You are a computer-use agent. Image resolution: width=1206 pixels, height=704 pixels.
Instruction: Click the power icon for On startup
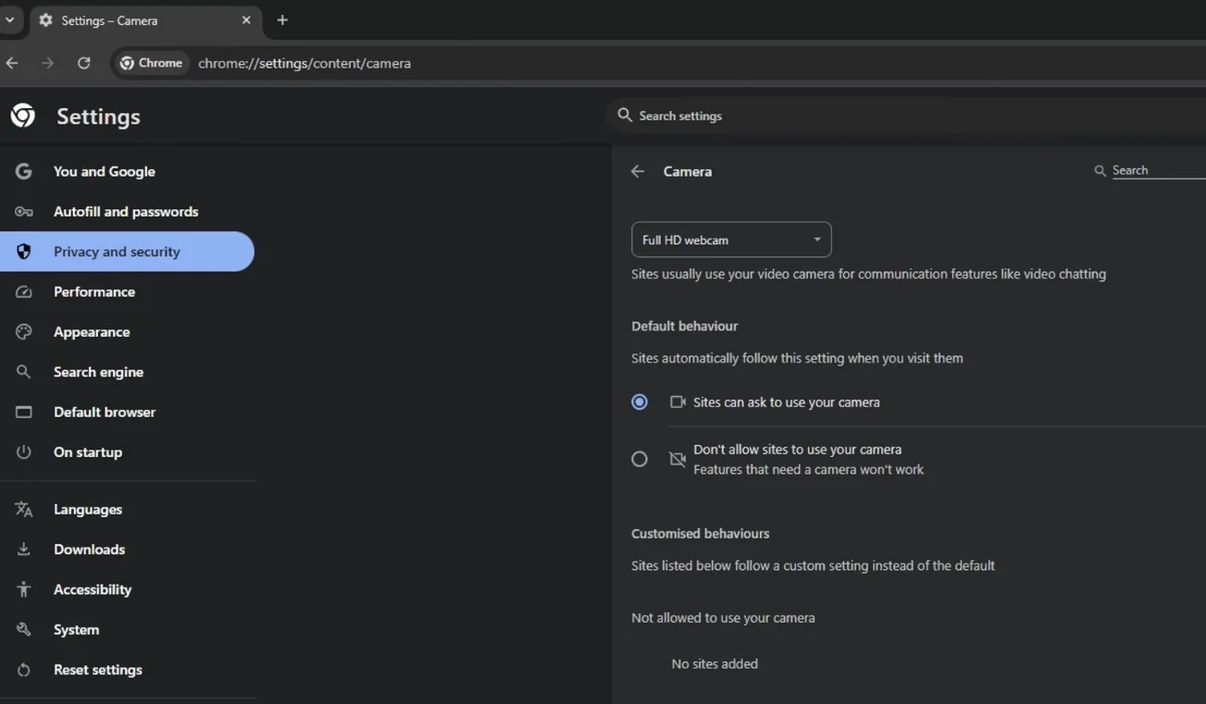pos(23,451)
